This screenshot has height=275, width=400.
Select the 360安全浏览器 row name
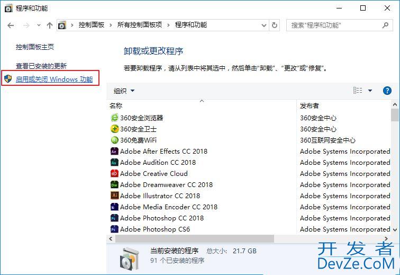(x=142, y=118)
